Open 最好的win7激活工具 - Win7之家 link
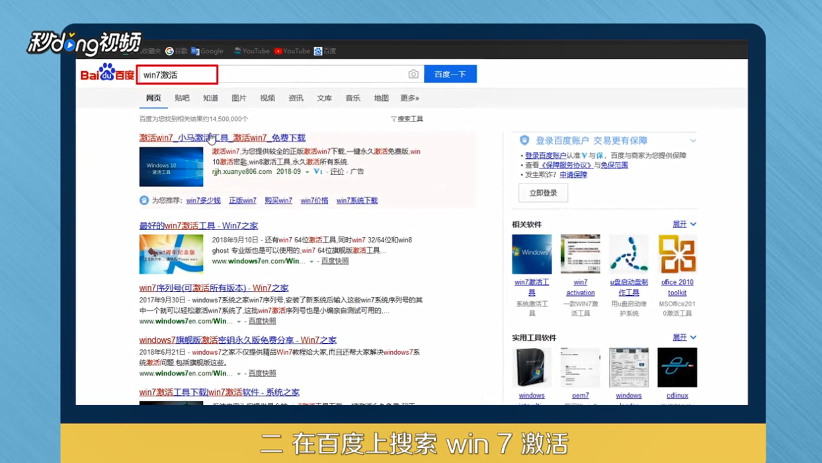 [198, 226]
